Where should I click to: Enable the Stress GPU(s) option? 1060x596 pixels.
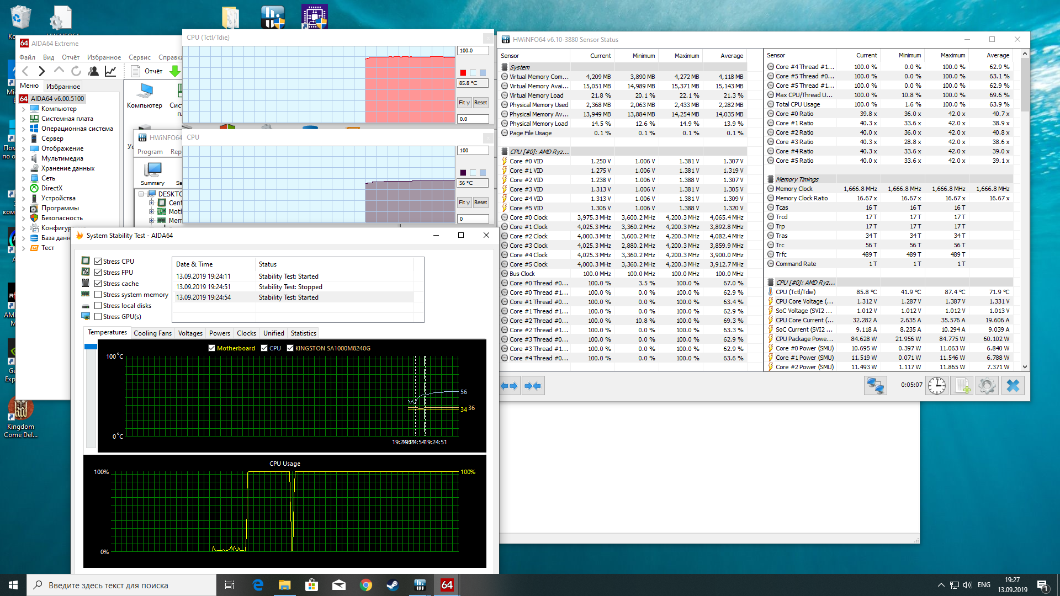coord(98,317)
